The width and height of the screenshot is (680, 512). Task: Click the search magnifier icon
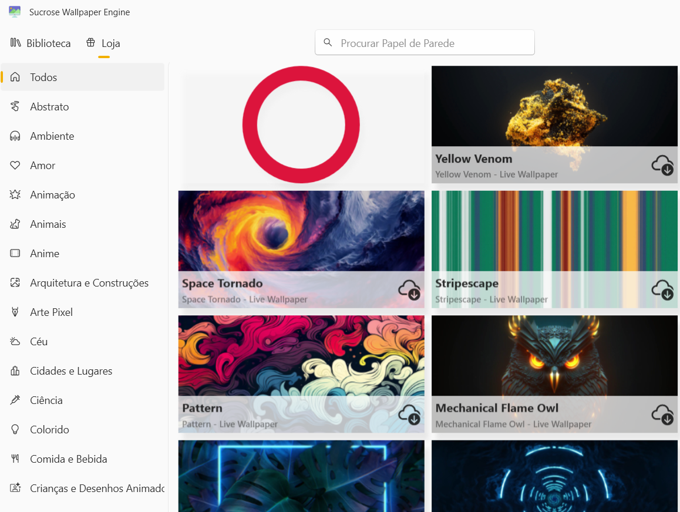click(328, 42)
